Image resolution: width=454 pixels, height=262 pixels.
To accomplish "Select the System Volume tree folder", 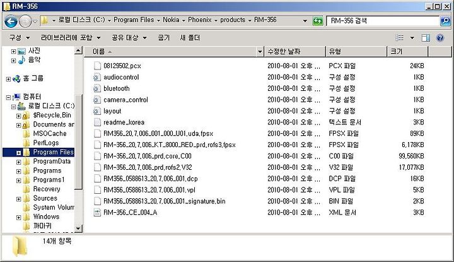I will pyautogui.click(x=54, y=208).
